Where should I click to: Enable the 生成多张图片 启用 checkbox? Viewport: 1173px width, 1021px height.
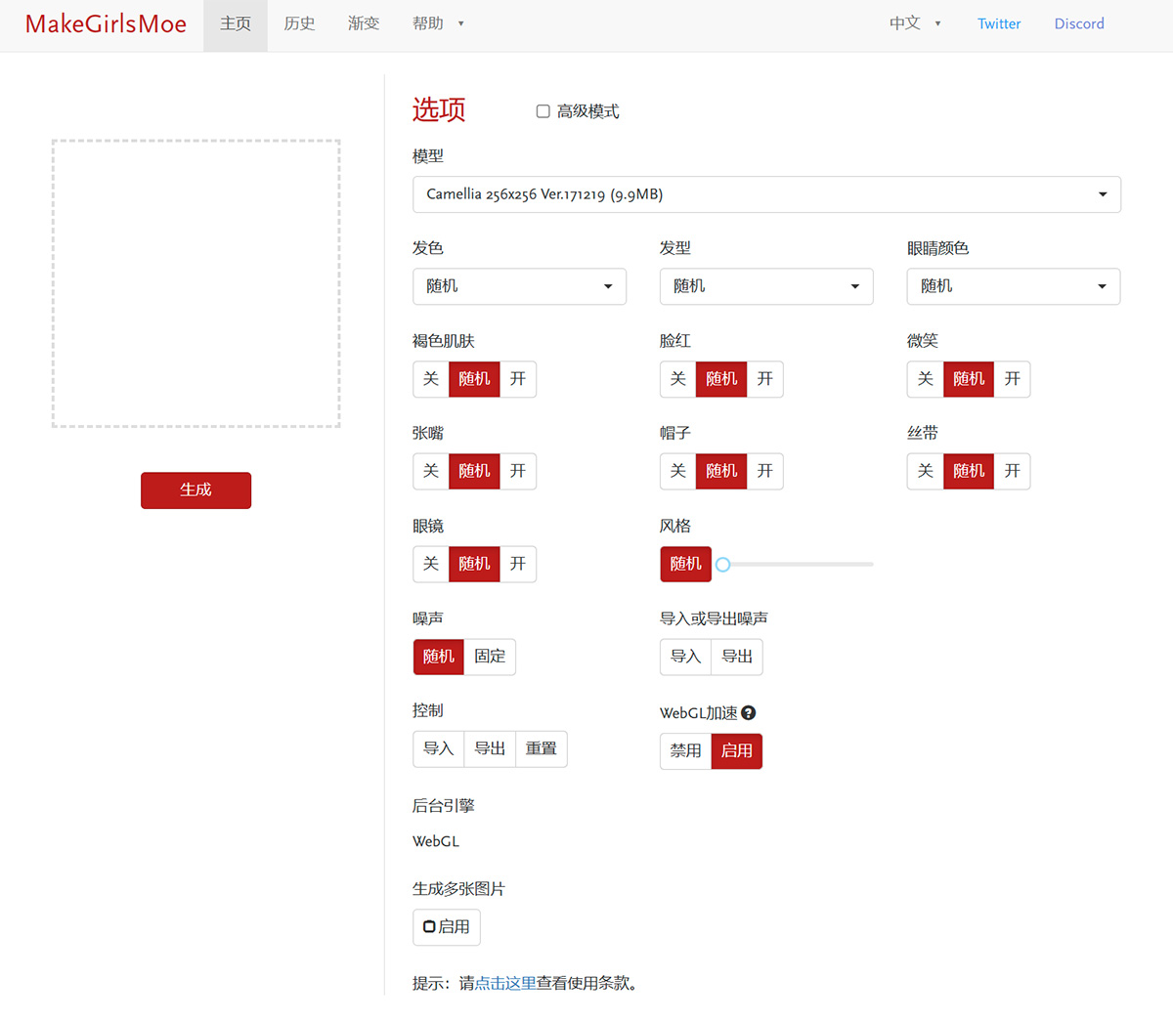[429, 926]
